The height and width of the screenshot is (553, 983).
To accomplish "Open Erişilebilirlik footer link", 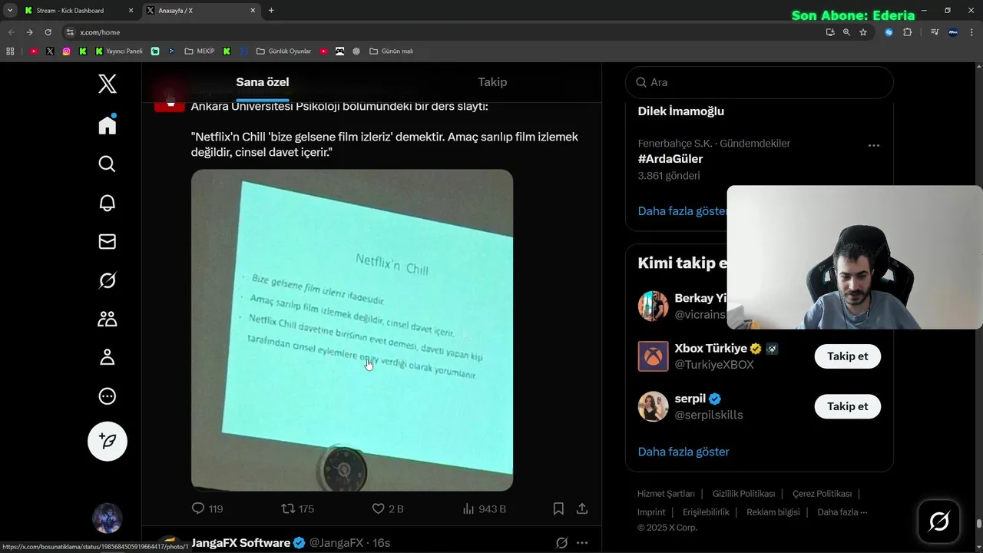I will (x=706, y=512).
